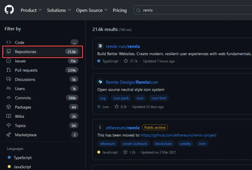The height and width of the screenshot is (170, 252).
Task: Click the icon topic tag
Action: coord(140,98)
